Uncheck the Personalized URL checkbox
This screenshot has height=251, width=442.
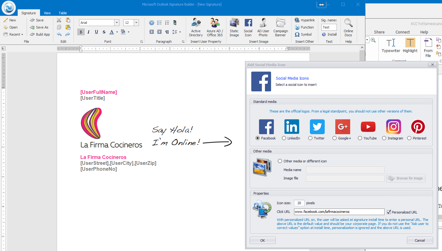(389, 212)
